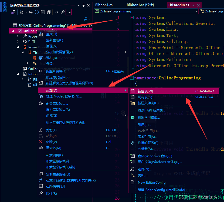Open 分析和代码清理(Z) submenu
Screen dimensions: 224x202
pyautogui.click(x=82, y=52)
